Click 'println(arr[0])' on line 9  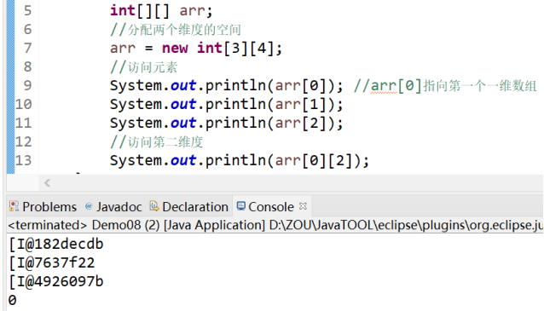coord(270,86)
